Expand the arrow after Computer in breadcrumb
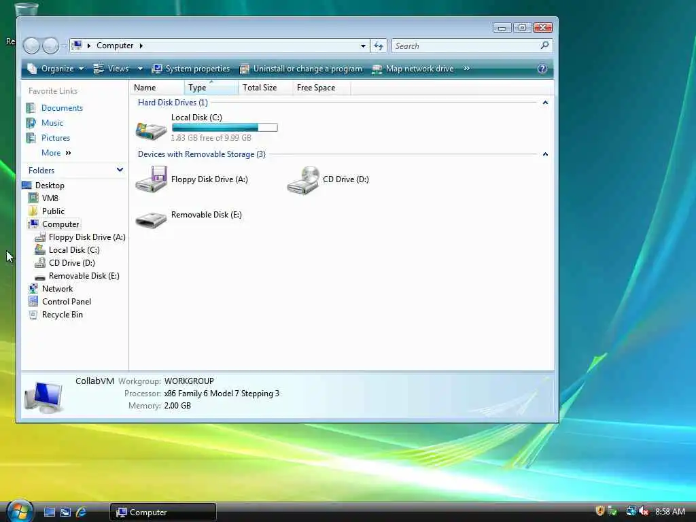 (x=141, y=46)
